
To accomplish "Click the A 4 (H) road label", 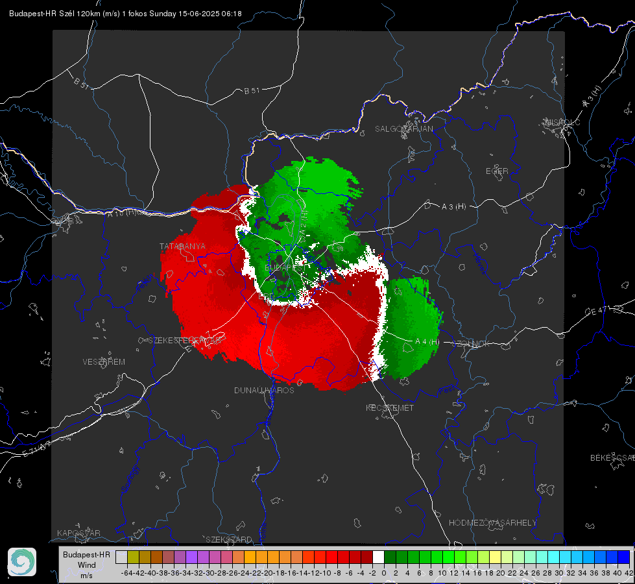I will point(427,342).
